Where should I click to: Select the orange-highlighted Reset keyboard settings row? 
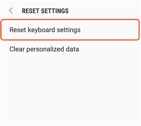70,30
